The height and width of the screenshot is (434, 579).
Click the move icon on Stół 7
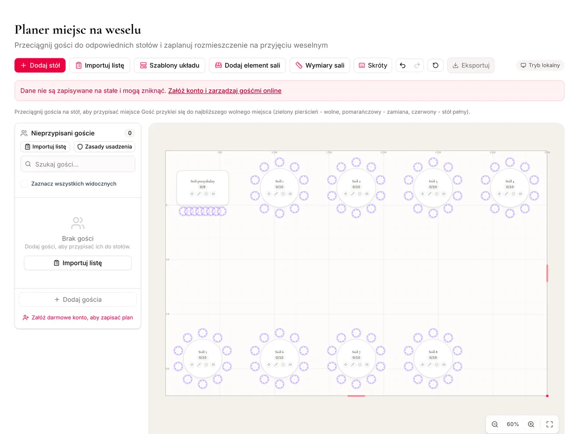click(346, 364)
